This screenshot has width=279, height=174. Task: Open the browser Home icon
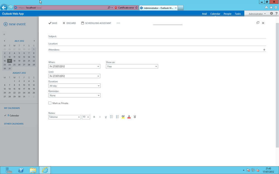point(266,8)
